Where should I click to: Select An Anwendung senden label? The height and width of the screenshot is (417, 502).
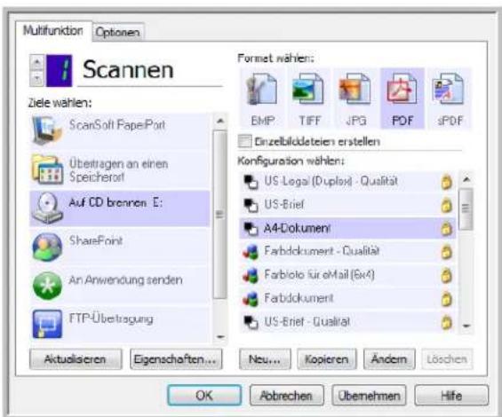point(125,279)
